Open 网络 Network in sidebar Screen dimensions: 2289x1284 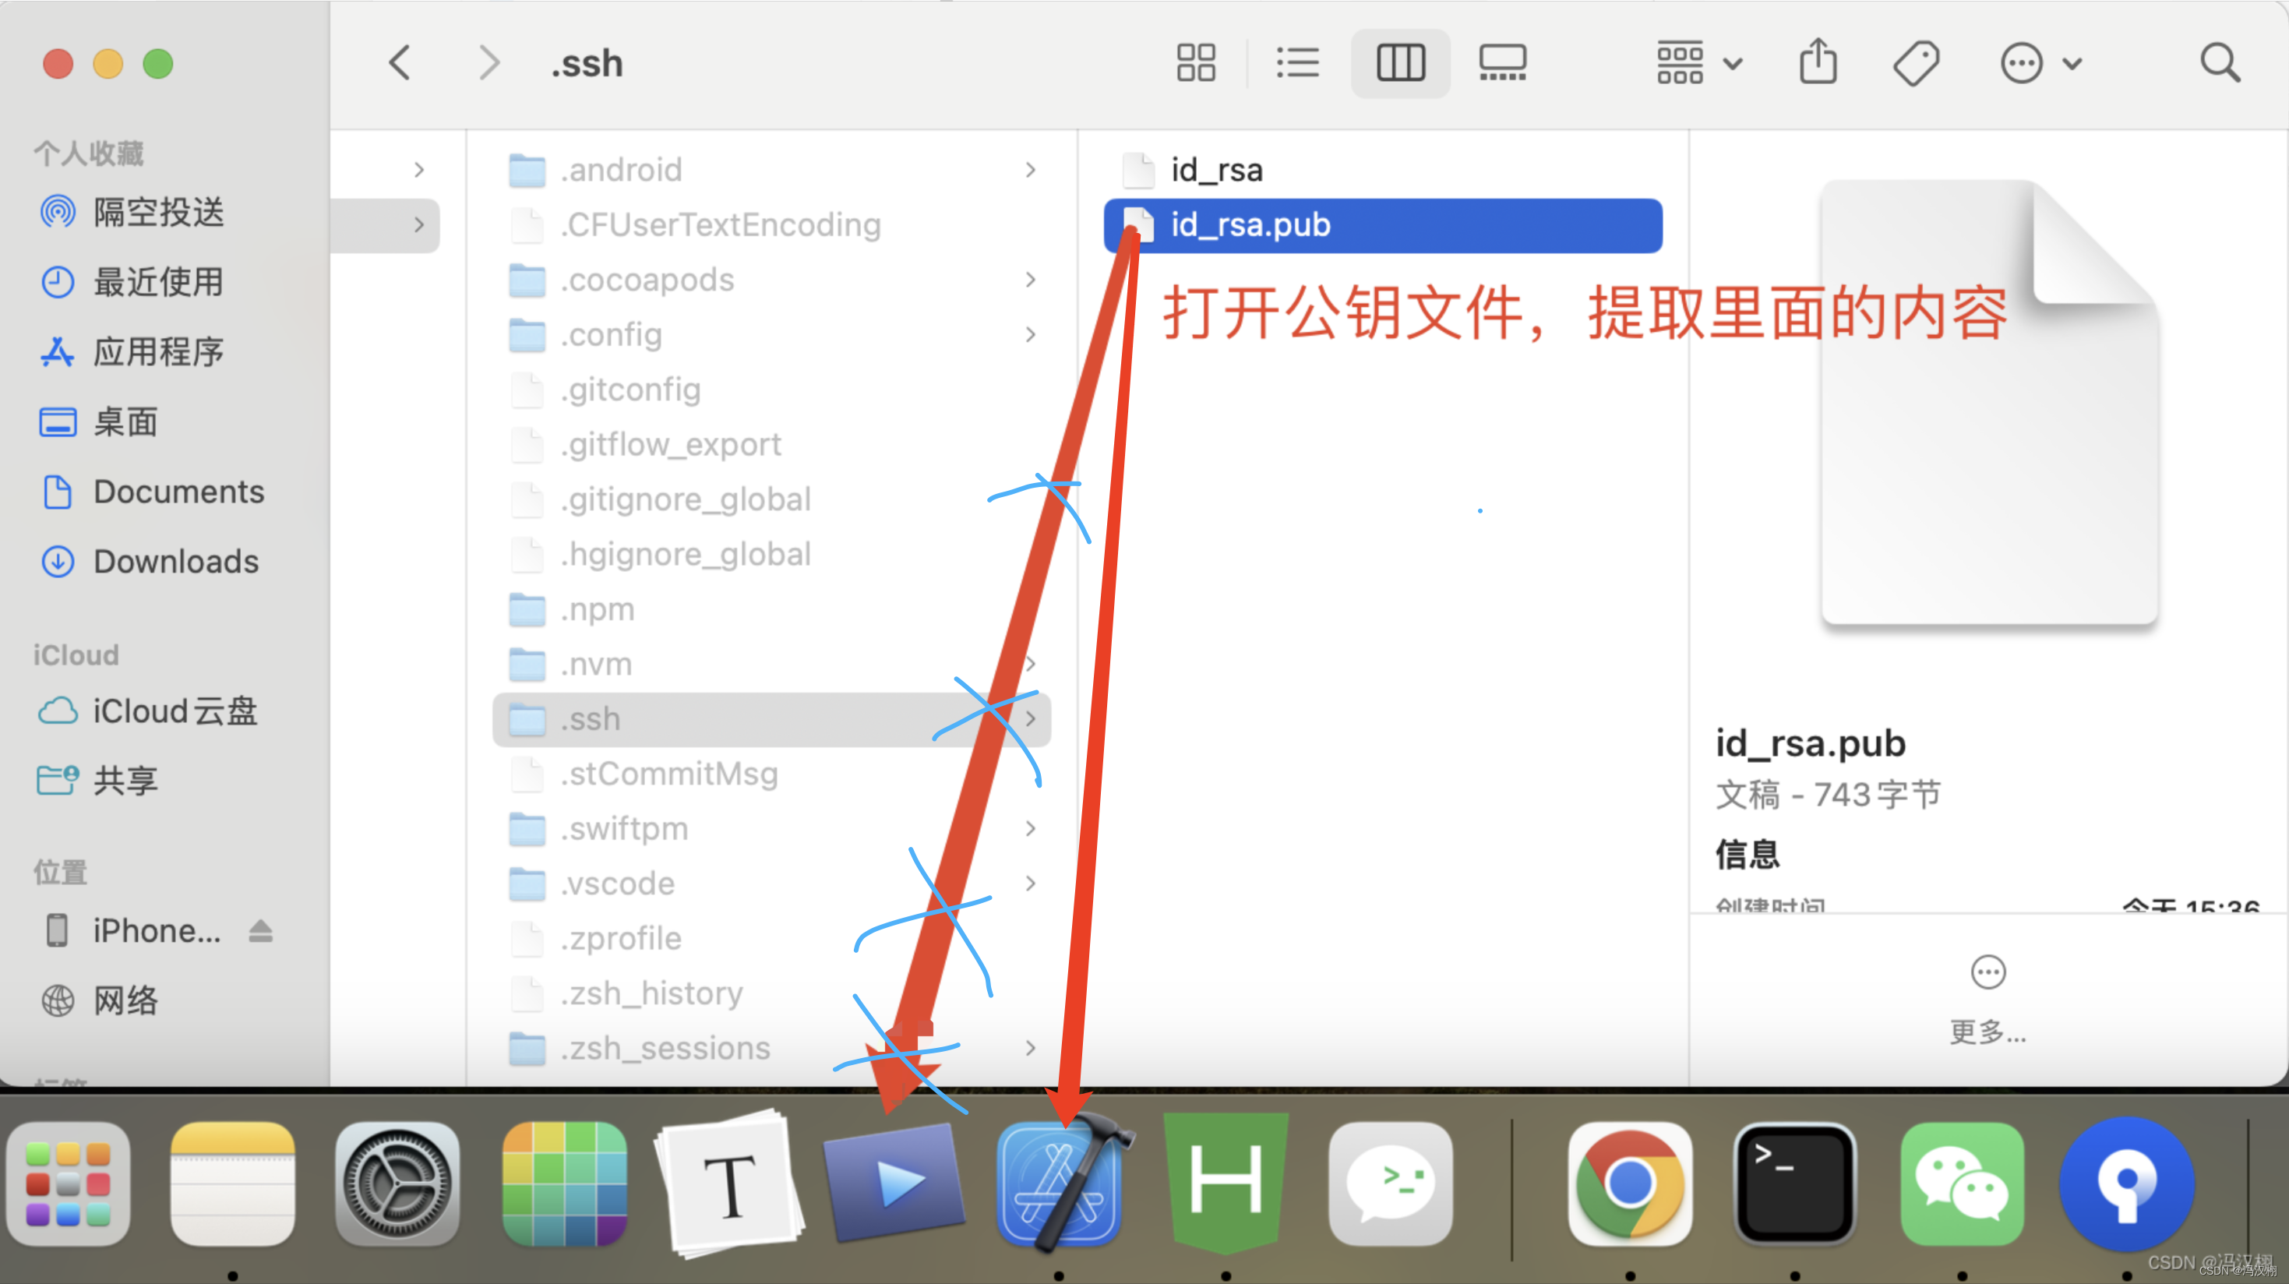tap(100, 1000)
